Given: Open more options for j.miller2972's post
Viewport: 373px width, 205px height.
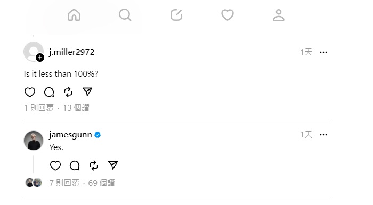Looking at the screenshot, I should [323, 52].
